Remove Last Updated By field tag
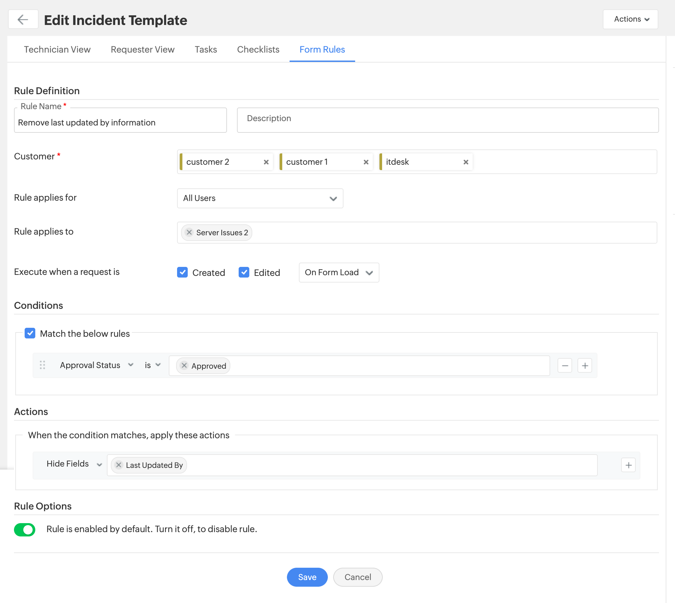The width and height of the screenshot is (675, 603). tap(118, 465)
